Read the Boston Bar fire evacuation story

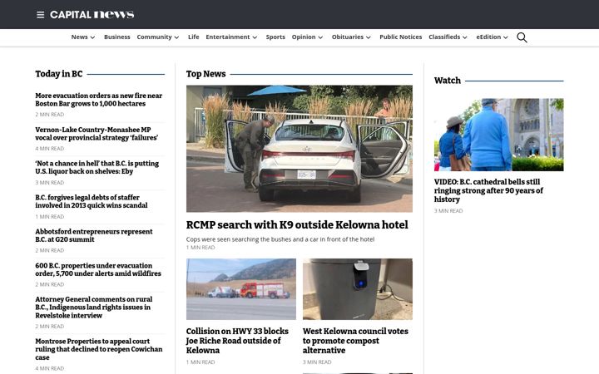tap(98, 100)
